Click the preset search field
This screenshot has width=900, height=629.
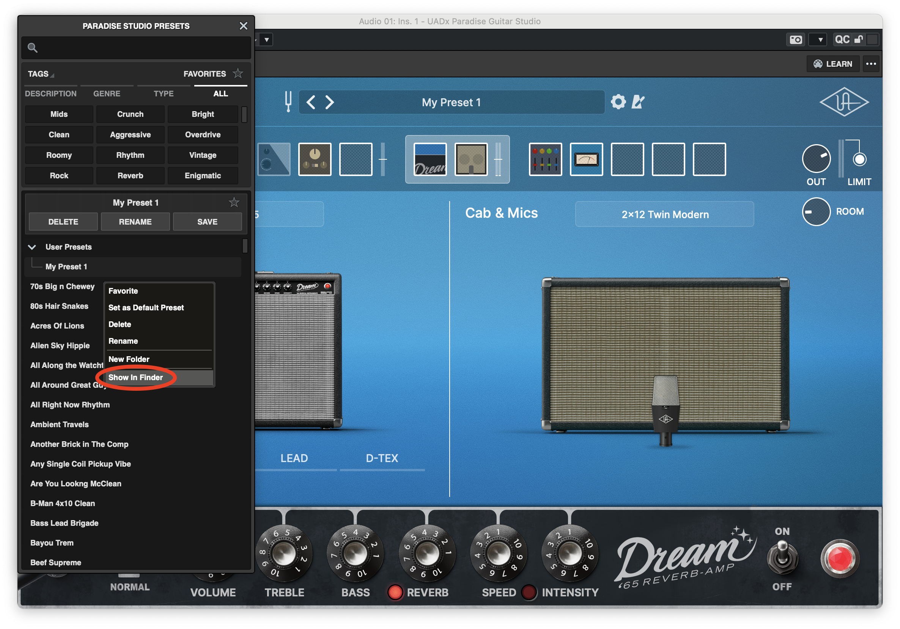pos(135,48)
